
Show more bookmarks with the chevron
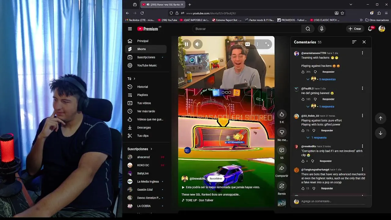coord(361,20)
